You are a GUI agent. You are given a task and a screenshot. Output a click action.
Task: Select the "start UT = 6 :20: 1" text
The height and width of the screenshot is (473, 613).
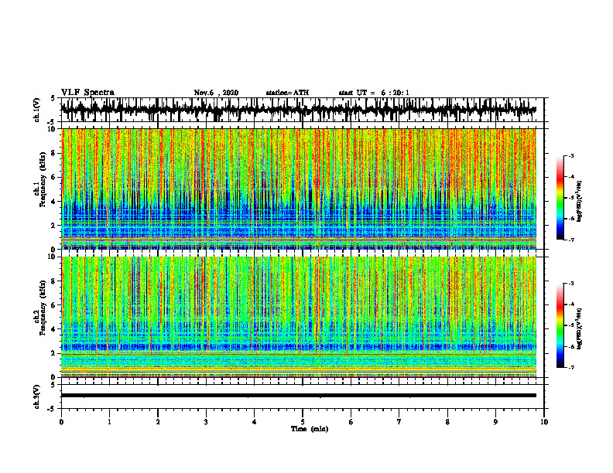click(x=374, y=93)
